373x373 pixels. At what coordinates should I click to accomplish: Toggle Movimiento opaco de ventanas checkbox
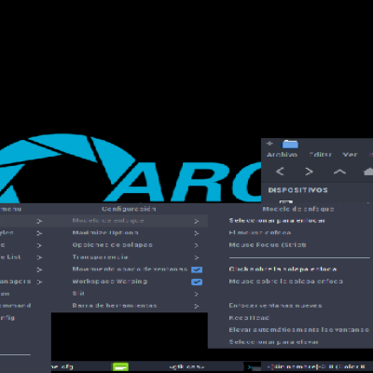(197, 269)
